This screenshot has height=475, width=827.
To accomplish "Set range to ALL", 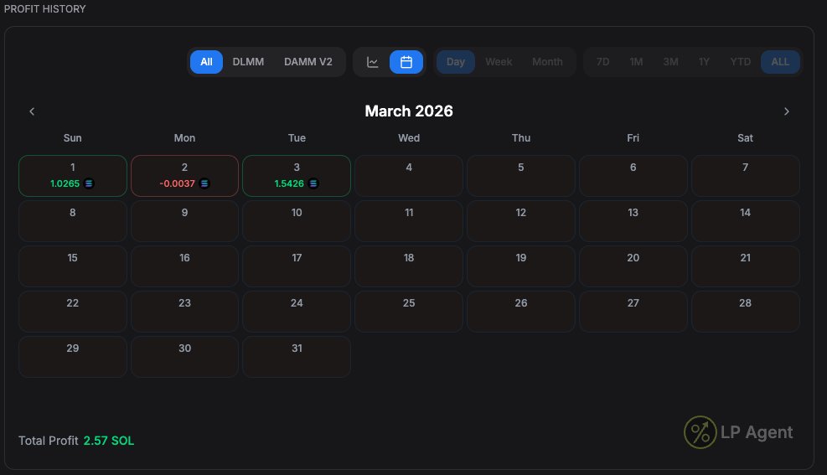I will point(780,62).
